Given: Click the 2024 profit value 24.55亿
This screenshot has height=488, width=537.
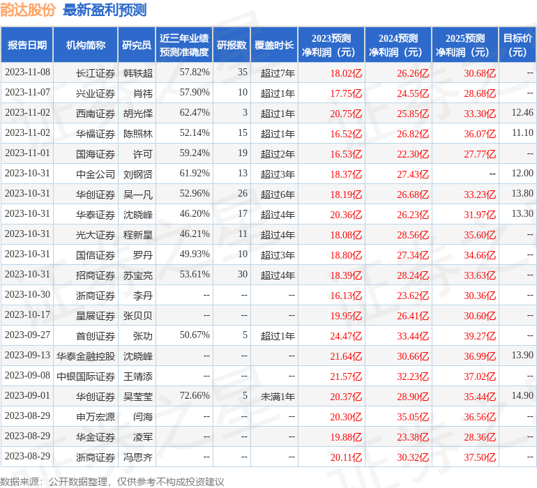Looking at the screenshot, I should (x=413, y=93).
